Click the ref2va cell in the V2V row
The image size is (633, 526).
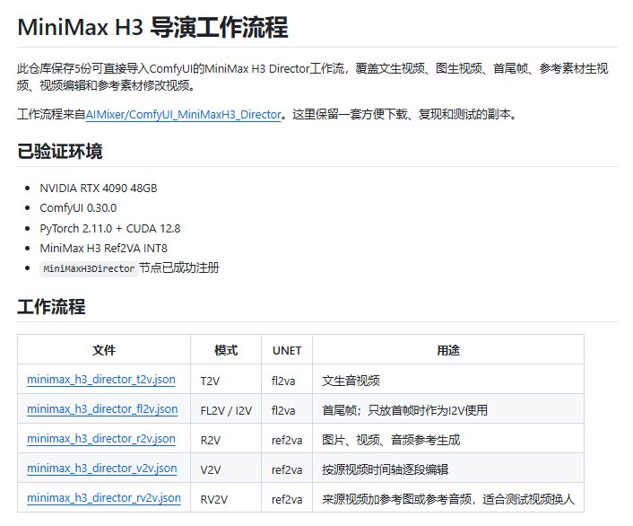287,469
